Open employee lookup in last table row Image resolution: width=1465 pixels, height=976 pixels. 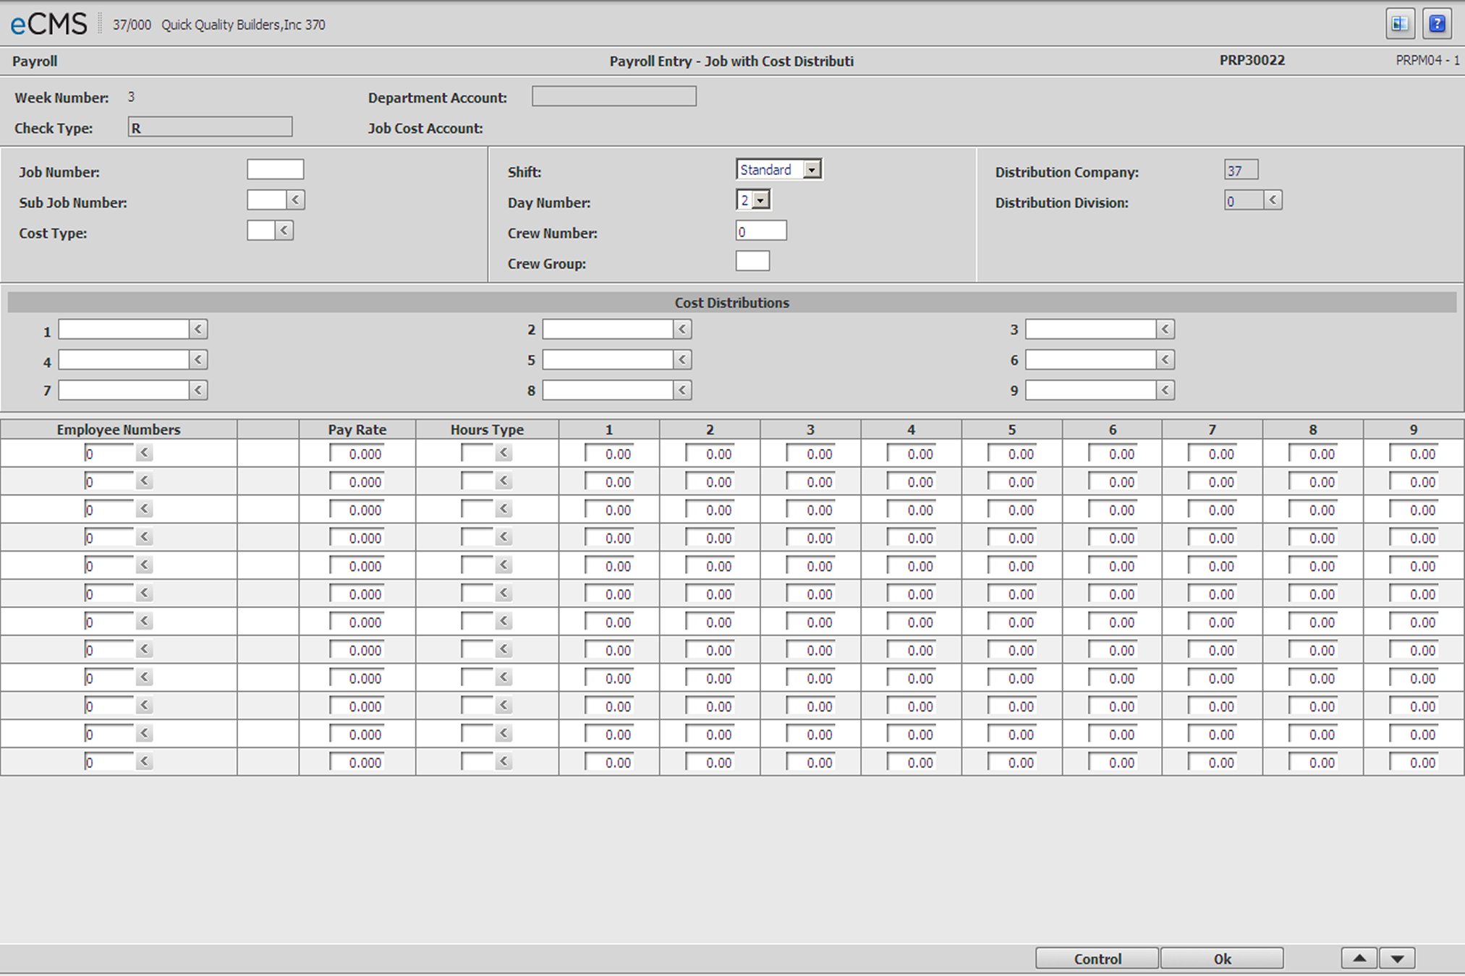[144, 761]
